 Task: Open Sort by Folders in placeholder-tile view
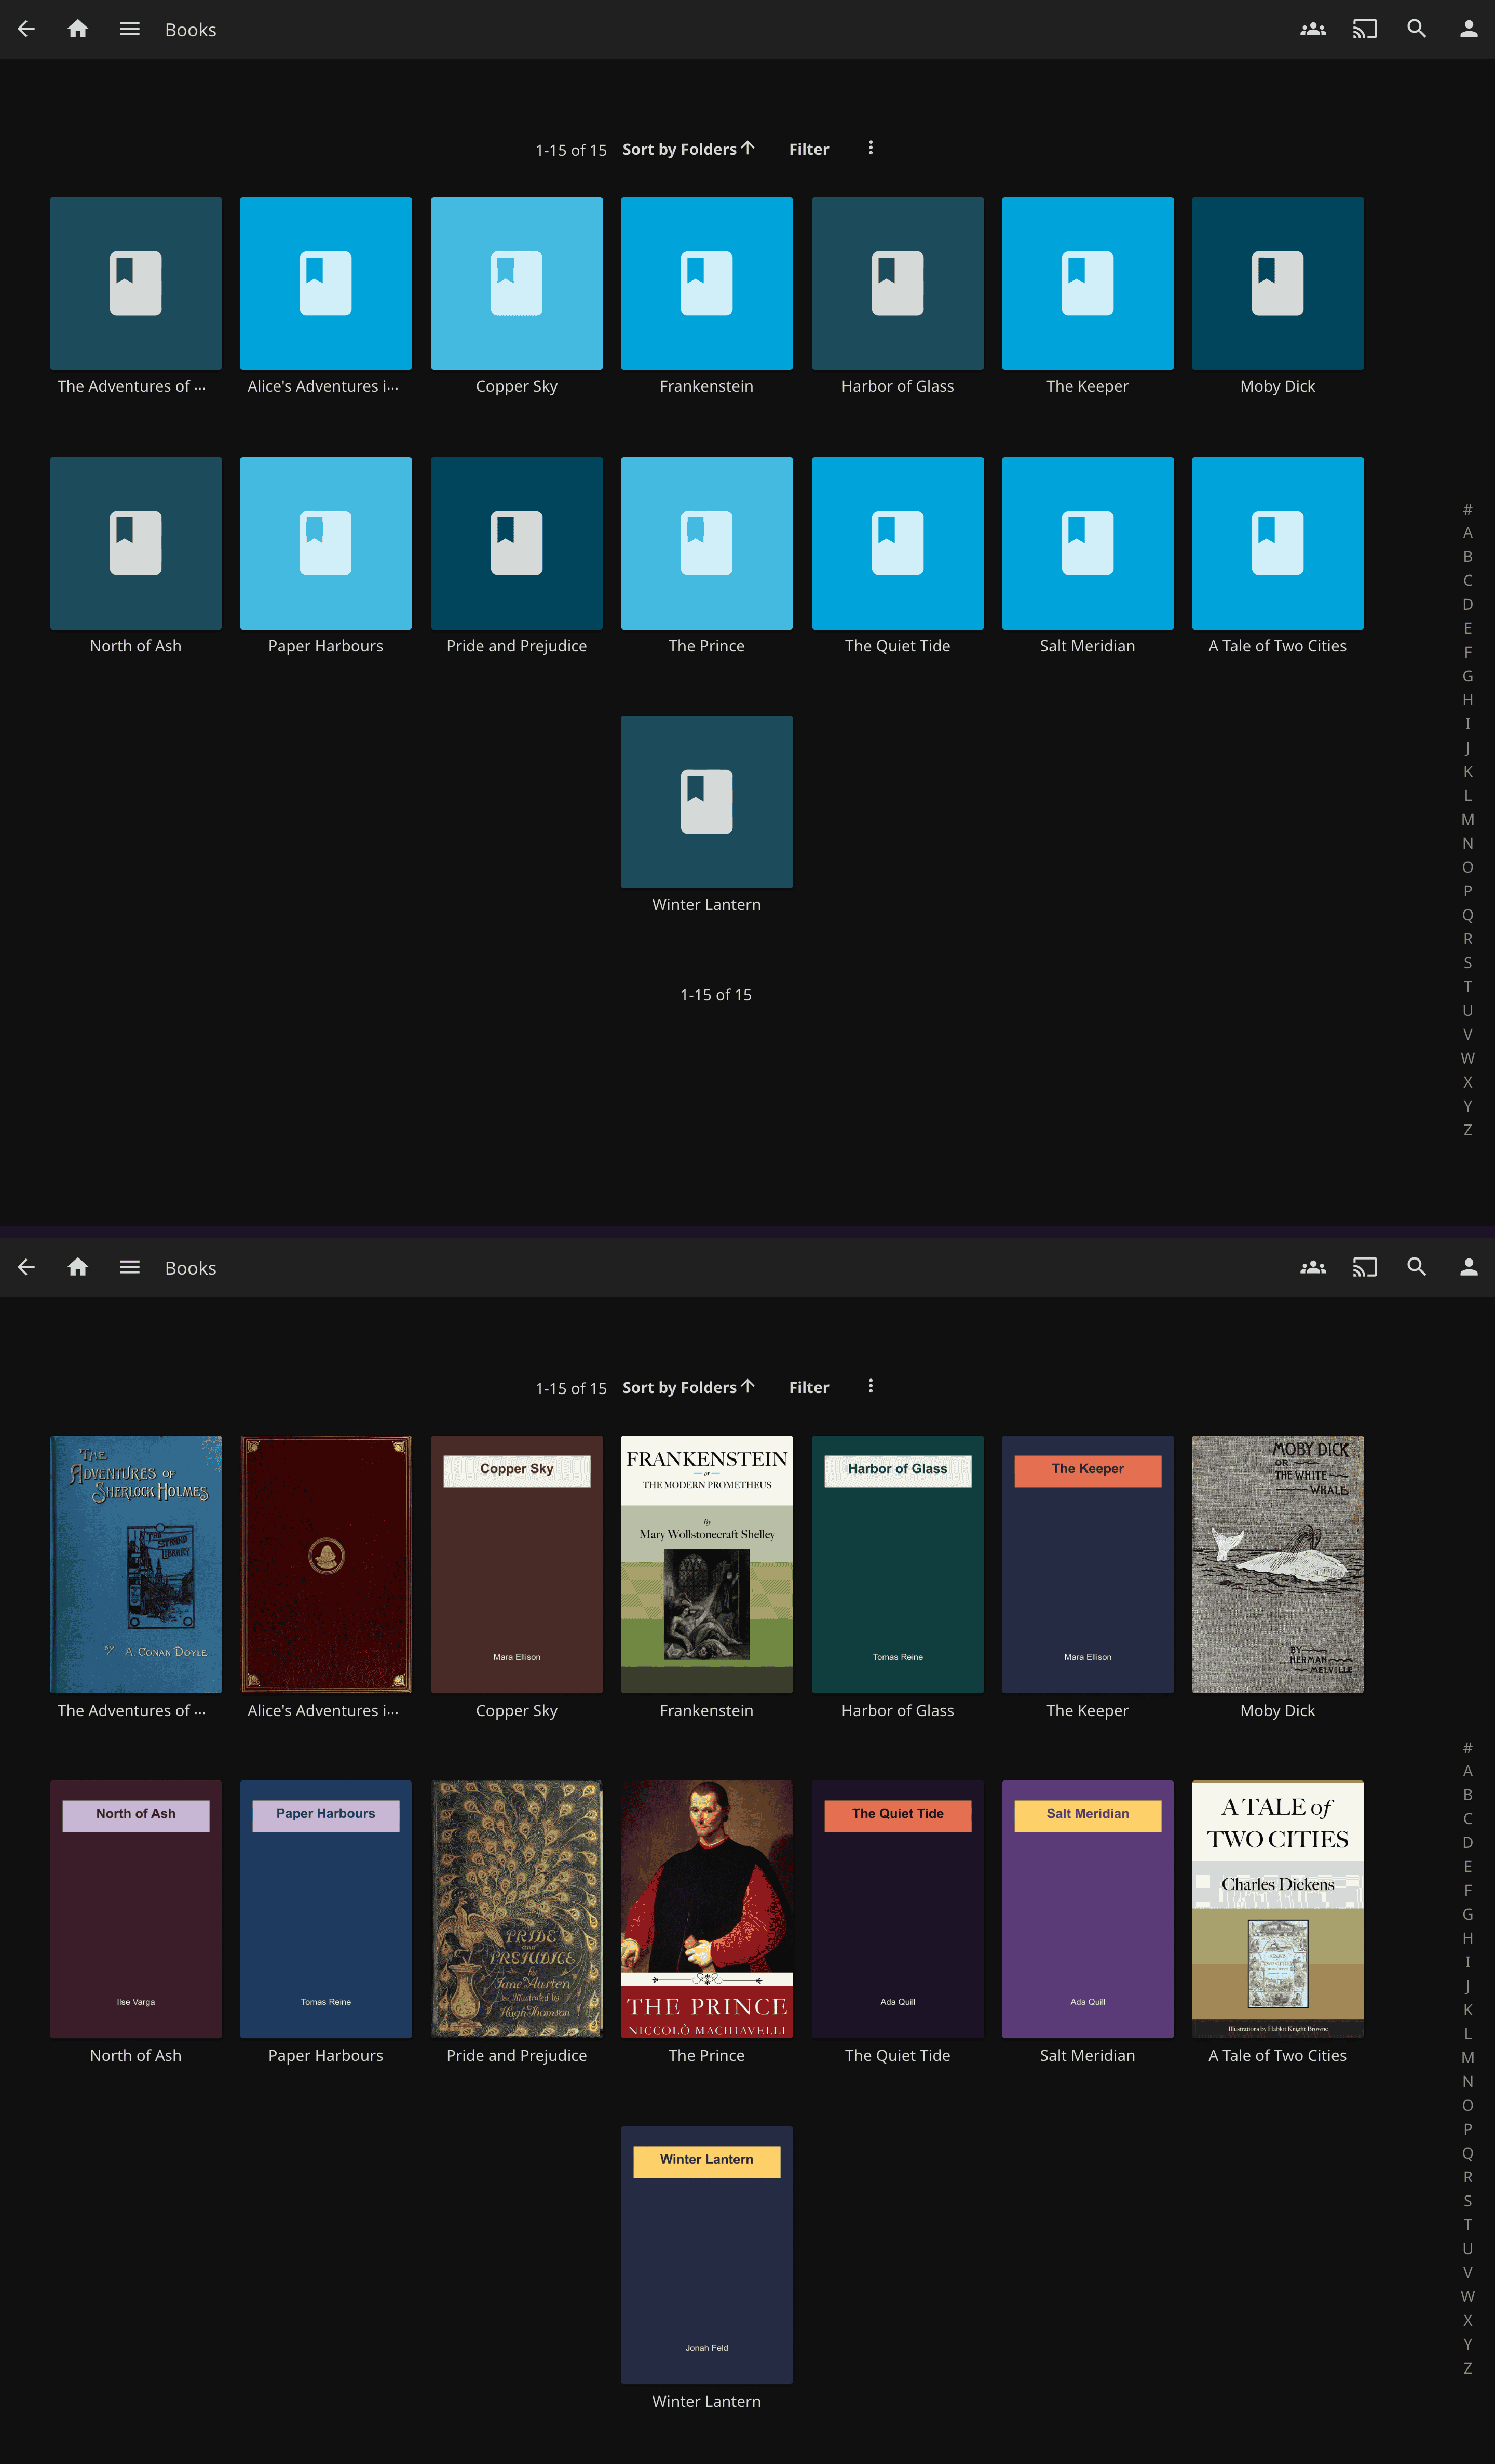(x=688, y=149)
